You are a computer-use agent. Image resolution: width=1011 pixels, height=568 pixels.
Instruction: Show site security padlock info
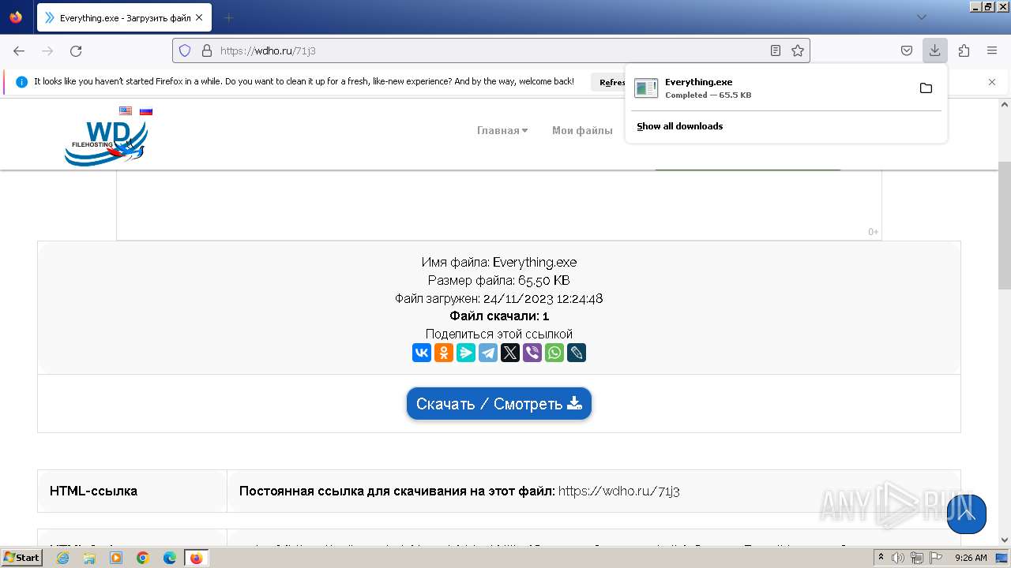coord(207,50)
